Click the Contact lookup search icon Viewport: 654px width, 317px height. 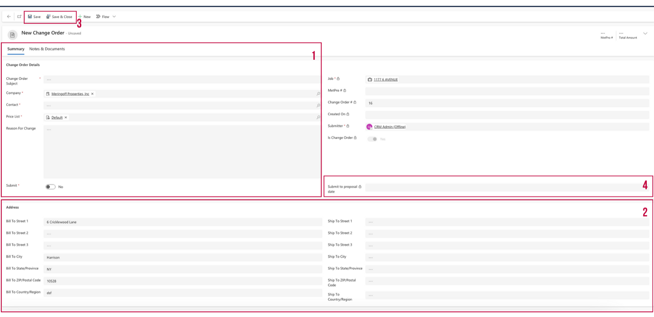pyautogui.click(x=318, y=106)
